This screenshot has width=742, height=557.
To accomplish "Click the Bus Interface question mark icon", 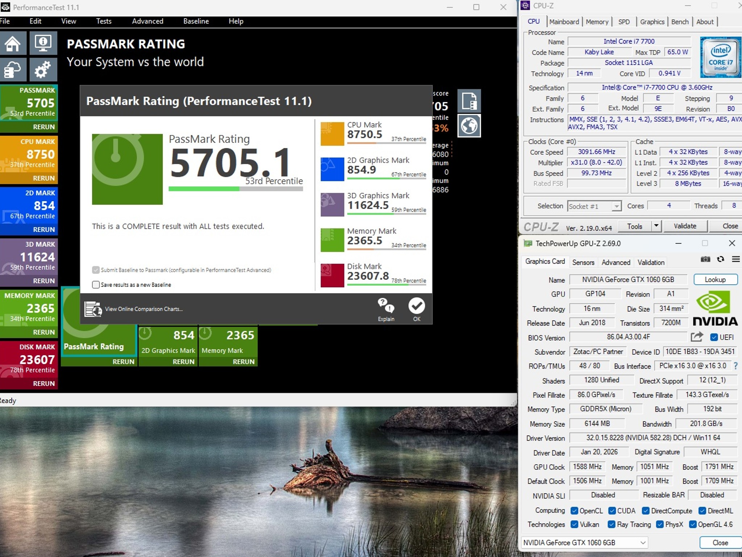I will 735,366.
